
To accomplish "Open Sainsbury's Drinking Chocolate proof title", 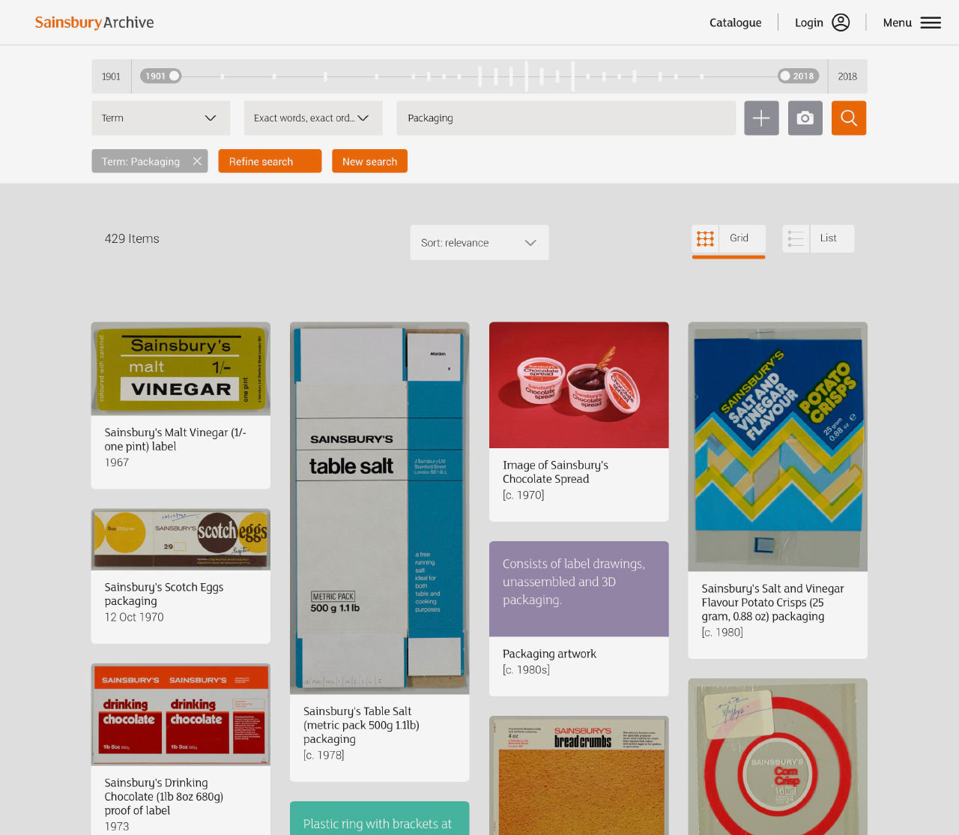I will coord(164,796).
